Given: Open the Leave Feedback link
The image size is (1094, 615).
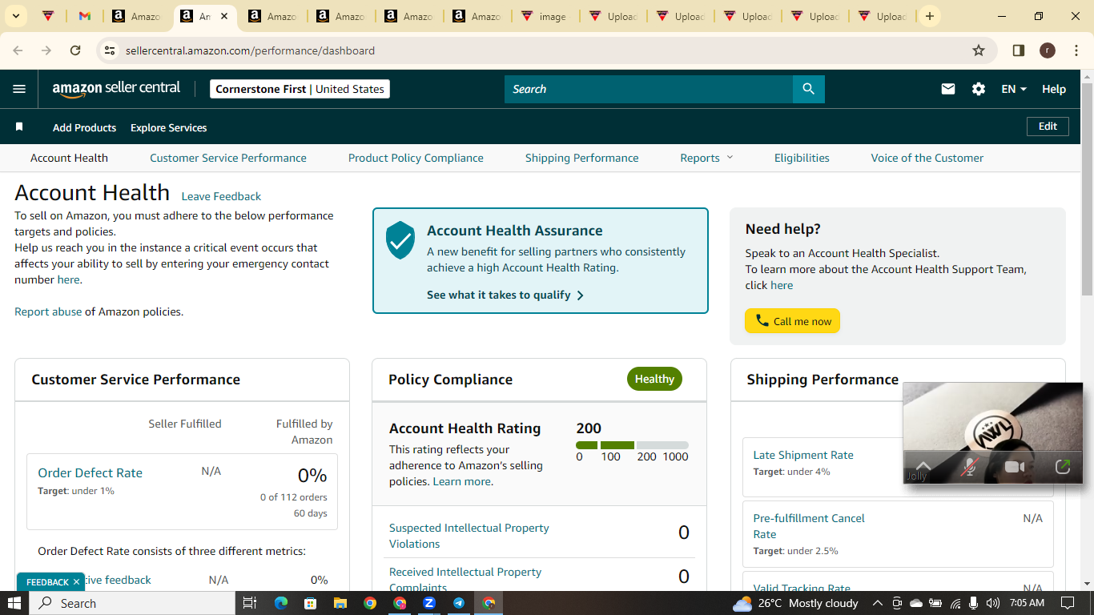Looking at the screenshot, I should 221,196.
